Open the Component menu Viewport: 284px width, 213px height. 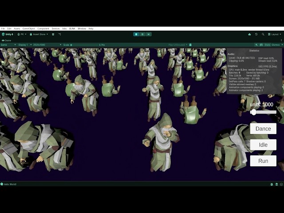coord(43,28)
